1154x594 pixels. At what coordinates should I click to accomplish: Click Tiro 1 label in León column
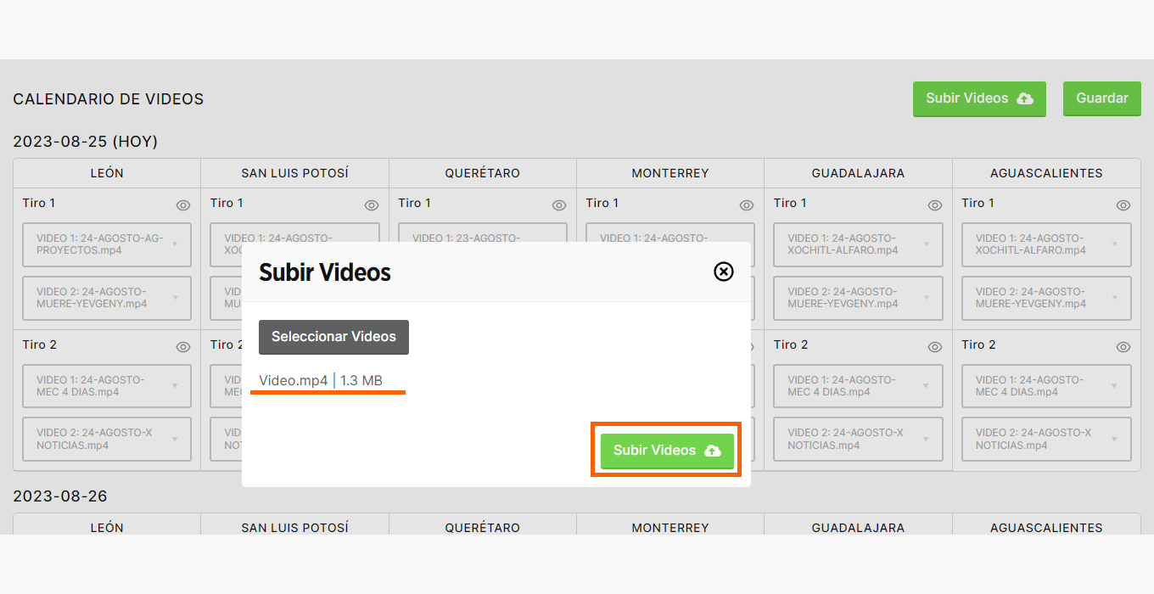[39, 203]
